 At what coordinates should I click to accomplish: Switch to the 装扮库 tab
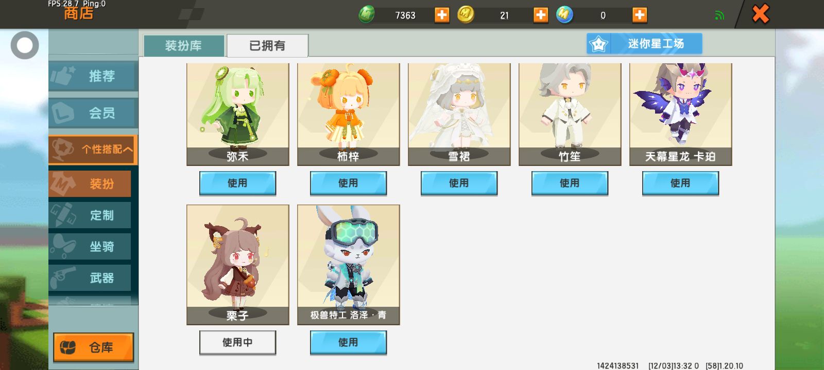pyautogui.click(x=184, y=46)
